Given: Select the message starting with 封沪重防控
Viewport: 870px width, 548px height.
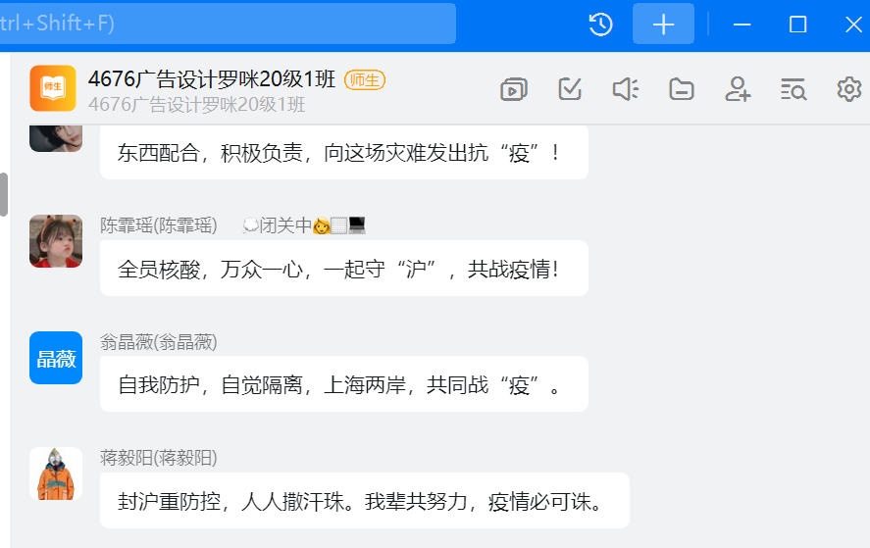Looking at the screenshot, I should click(x=364, y=502).
